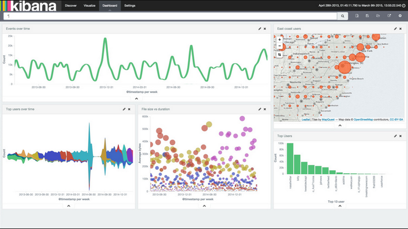Open the MapQuest tiles link
Viewport: 408px width, 229px height.
coord(328,120)
